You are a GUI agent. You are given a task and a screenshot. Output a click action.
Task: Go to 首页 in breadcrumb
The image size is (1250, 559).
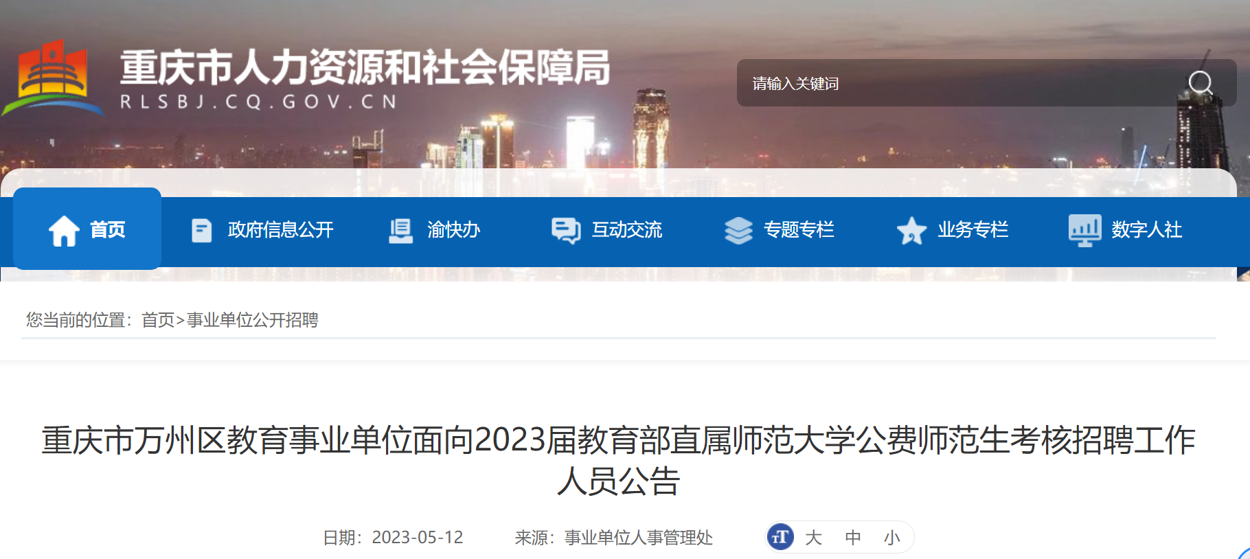pos(158,320)
